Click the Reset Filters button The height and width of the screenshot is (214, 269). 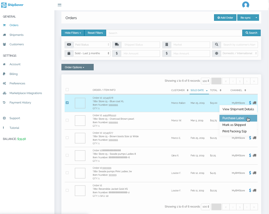[95, 33]
